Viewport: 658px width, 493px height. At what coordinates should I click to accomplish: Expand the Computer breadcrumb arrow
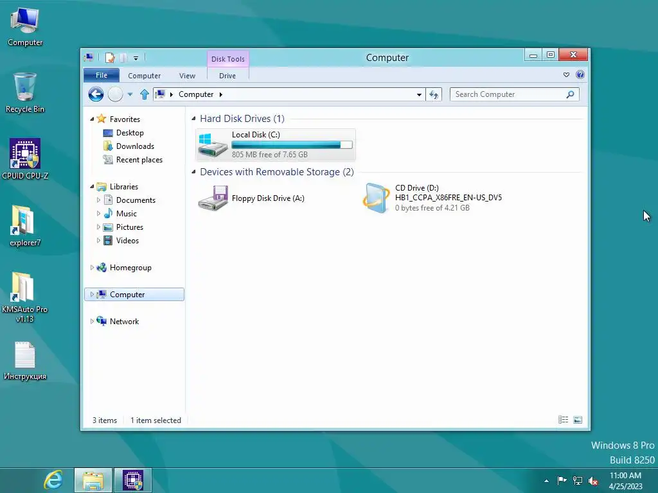pos(221,95)
